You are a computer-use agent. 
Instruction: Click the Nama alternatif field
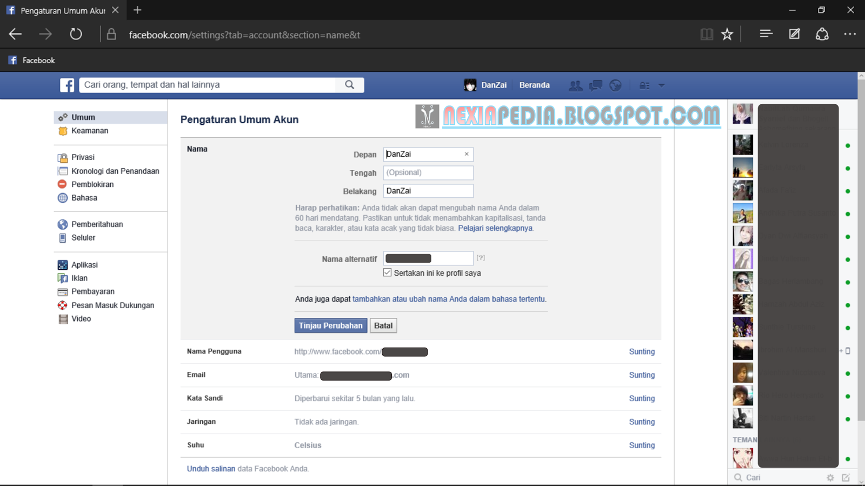tap(428, 258)
